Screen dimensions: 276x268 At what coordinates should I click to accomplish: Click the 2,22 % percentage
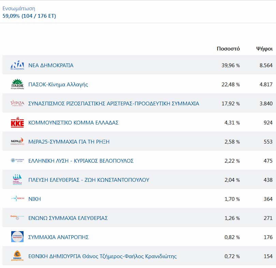click(x=232, y=161)
